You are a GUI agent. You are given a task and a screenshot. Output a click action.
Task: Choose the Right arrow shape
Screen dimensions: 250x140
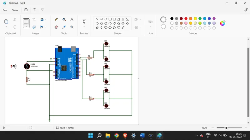110,23
